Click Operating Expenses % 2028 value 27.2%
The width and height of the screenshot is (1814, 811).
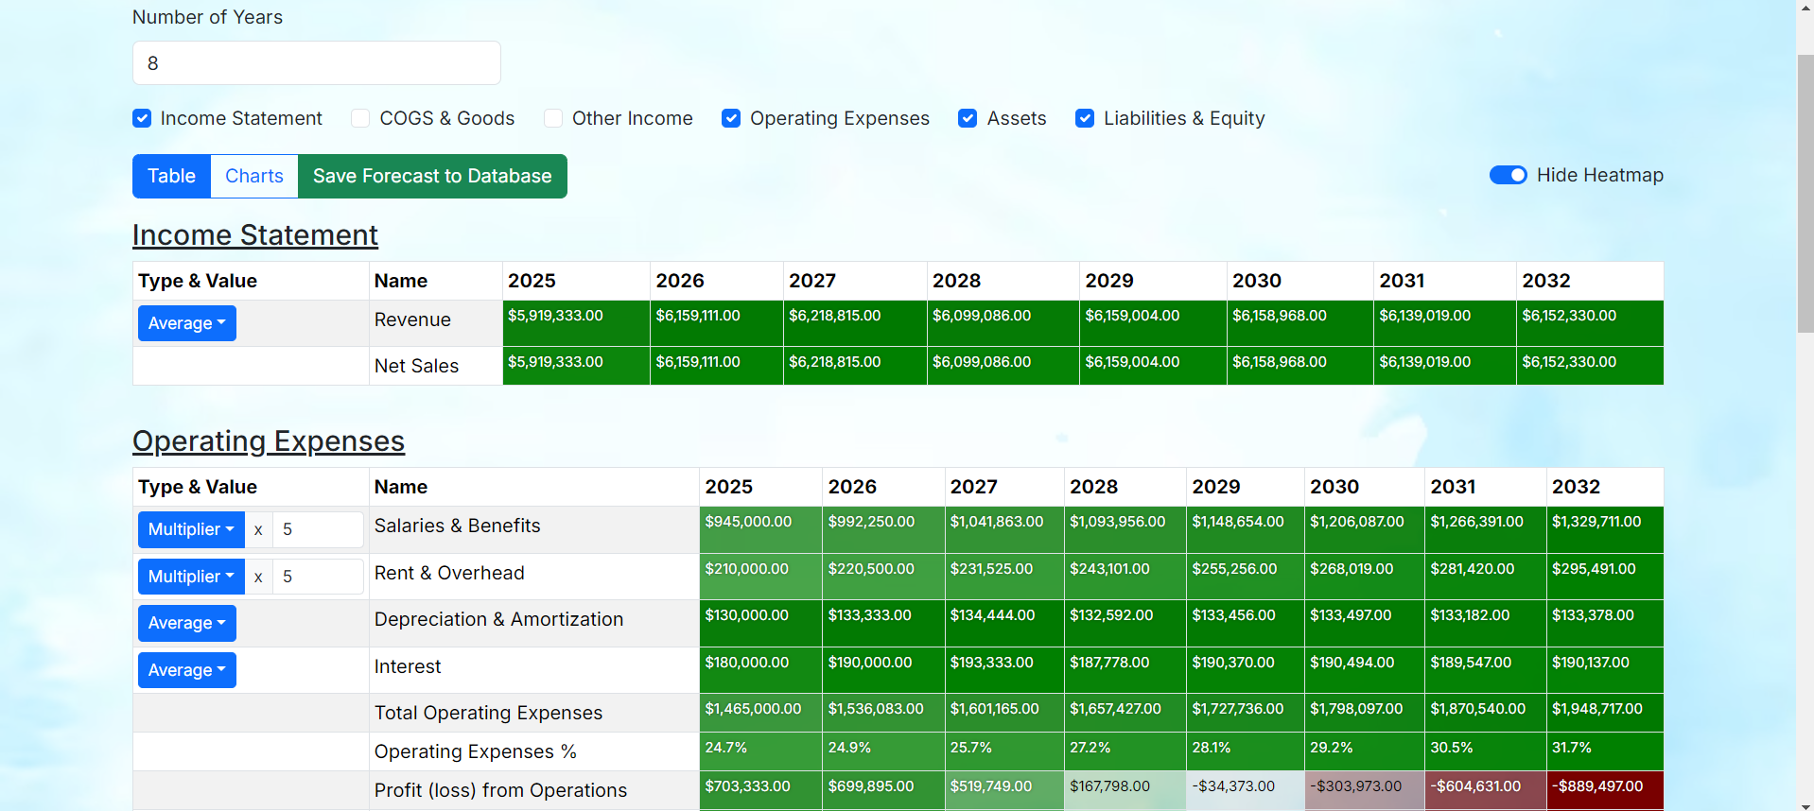coord(1125,751)
